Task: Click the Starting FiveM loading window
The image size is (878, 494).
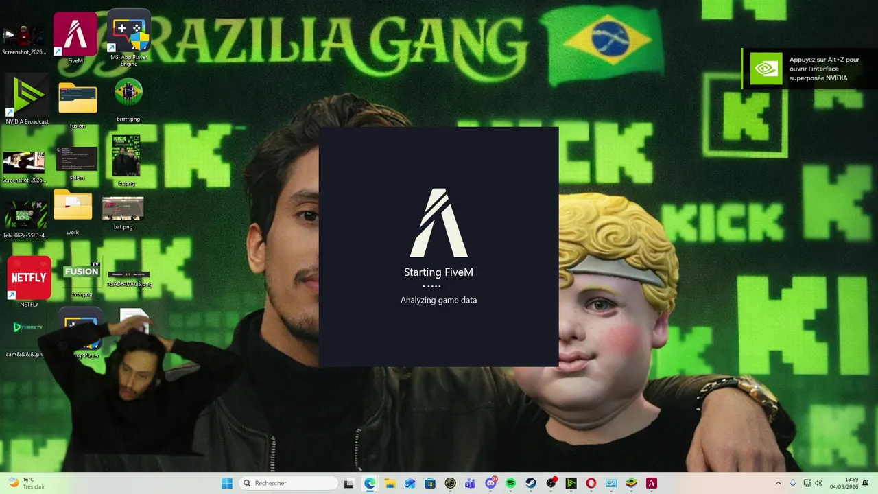Action: 439,247
